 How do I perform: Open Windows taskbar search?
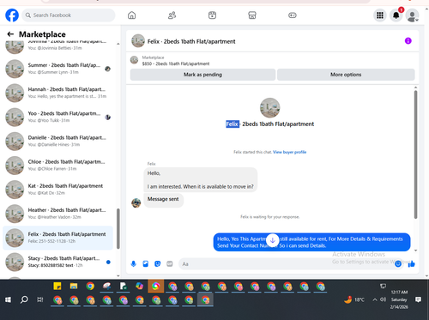tap(24, 299)
